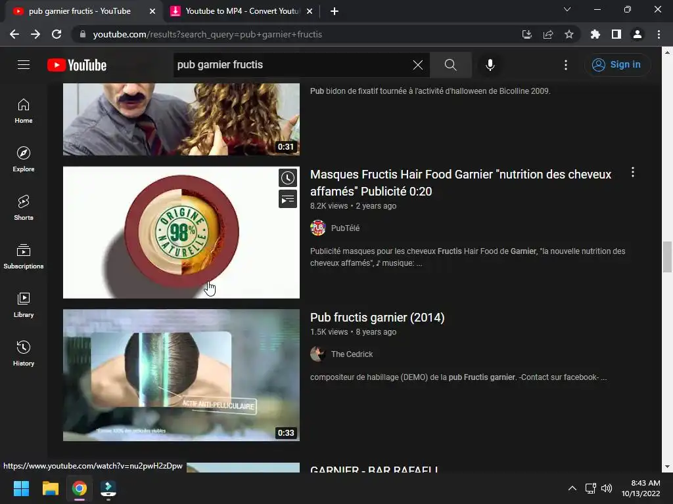Close the Youtube to MP4 tab

[x=310, y=12]
